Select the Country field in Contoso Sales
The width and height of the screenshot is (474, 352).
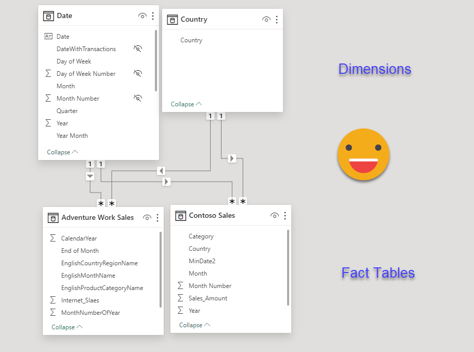(199, 249)
